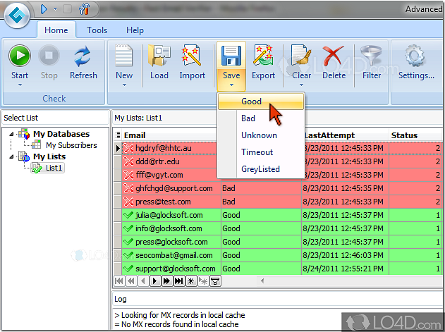
Task: Choose Good from the Save menu
Action: [x=251, y=102]
